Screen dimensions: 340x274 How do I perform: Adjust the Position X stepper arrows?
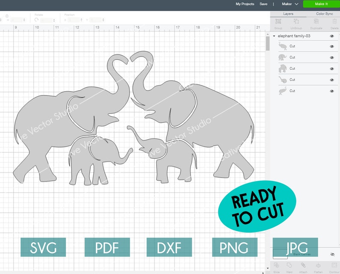click(81, 20)
